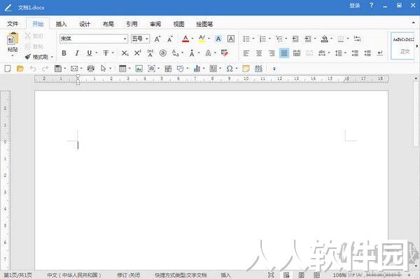420x279 pixels.
Task: Click the email envelope icon
Action: pos(74,69)
